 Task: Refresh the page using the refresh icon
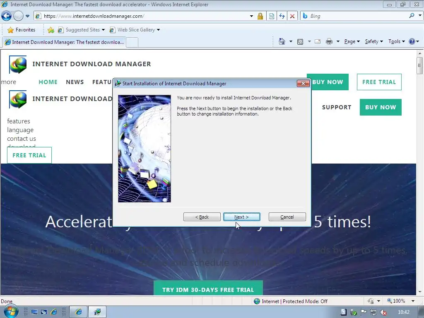[282, 16]
